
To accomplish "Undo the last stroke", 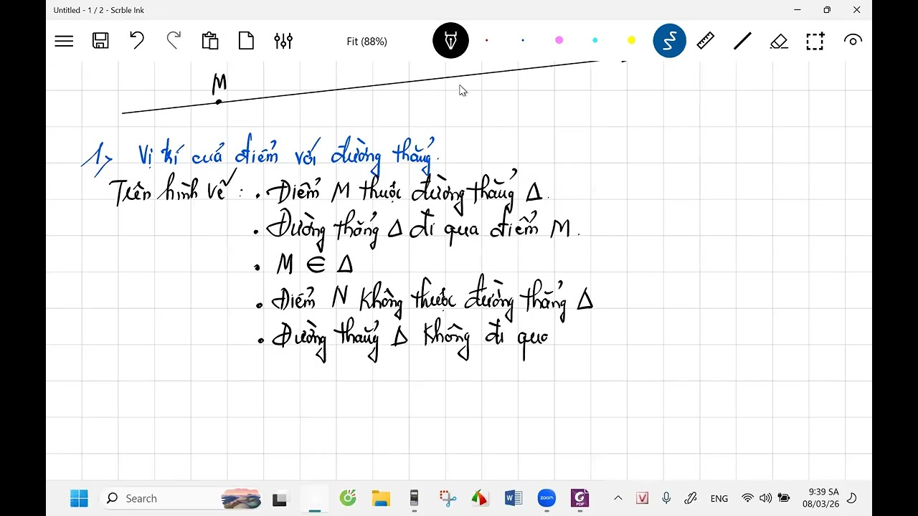I will coord(136,41).
